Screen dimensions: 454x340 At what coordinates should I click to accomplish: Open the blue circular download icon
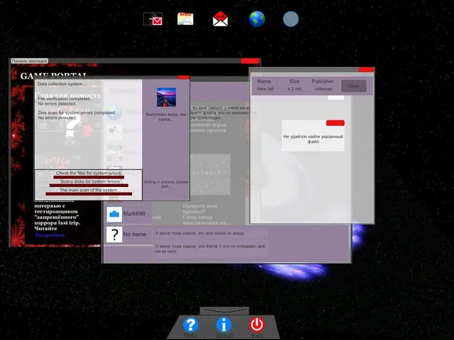point(290,19)
